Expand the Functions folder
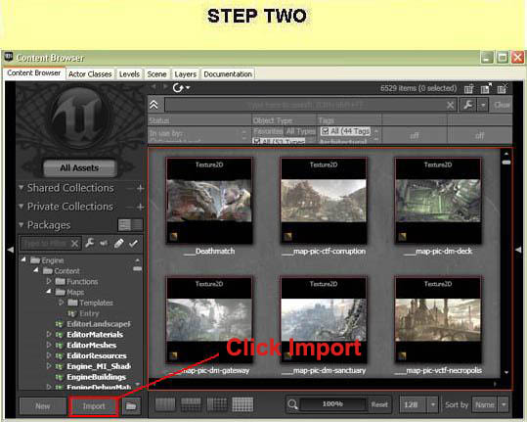The width and height of the screenshot is (527, 422). tap(49, 281)
